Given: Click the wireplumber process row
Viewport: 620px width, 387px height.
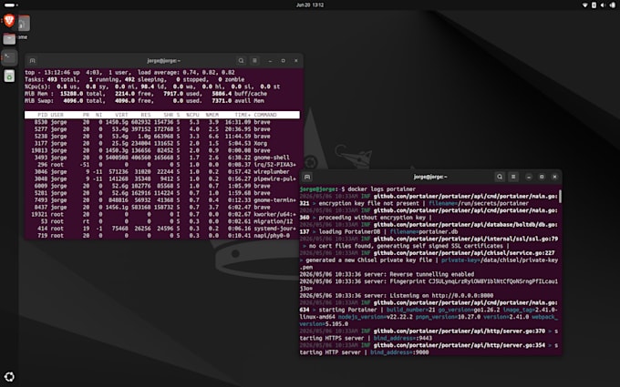Looking at the screenshot, I should pyautogui.click(x=162, y=172).
